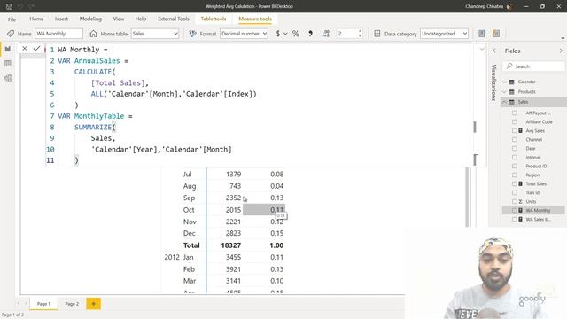Open the External Tools ribbon tab

[x=174, y=19]
